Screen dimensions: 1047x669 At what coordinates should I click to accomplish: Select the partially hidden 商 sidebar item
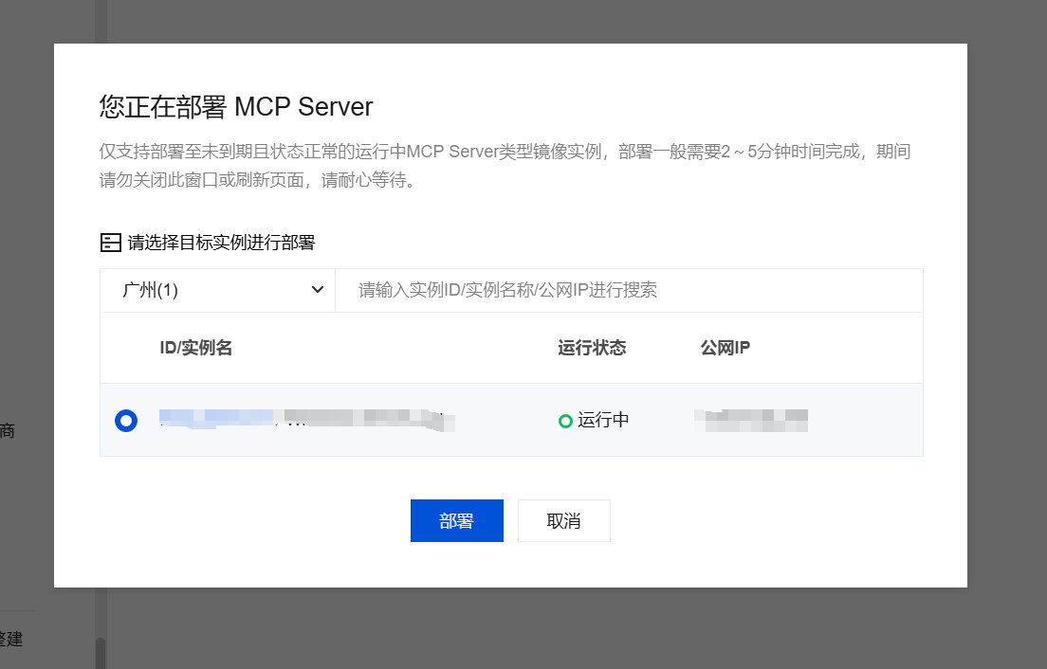point(8,431)
